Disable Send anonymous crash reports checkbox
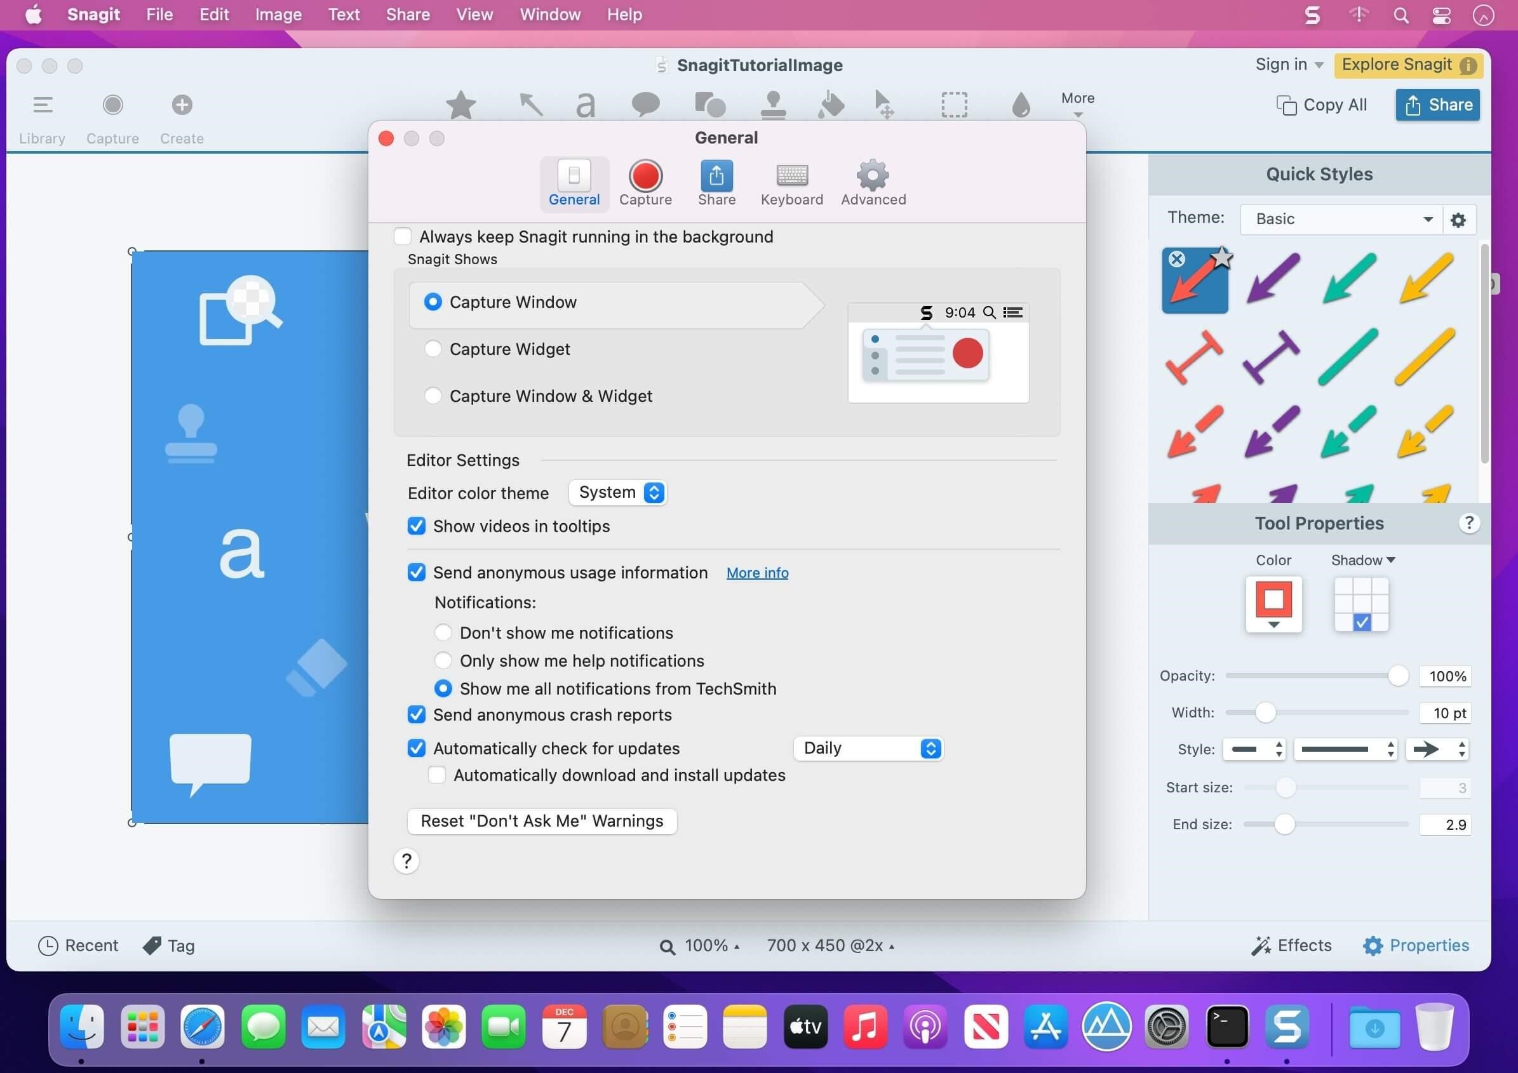1518x1073 pixels. coord(415,714)
